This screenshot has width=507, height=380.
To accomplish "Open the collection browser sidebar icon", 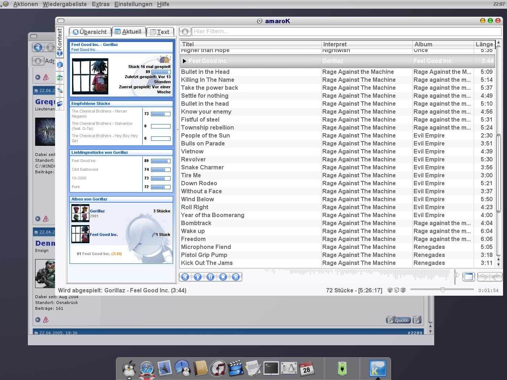I will pyautogui.click(x=60, y=65).
